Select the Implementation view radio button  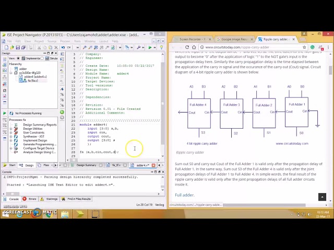(18, 58)
